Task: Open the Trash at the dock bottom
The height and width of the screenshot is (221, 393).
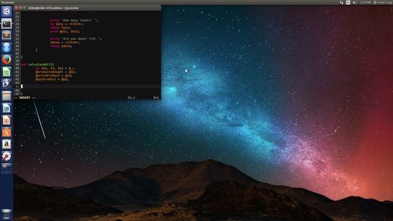Action: pyautogui.click(x=7, y=214)
